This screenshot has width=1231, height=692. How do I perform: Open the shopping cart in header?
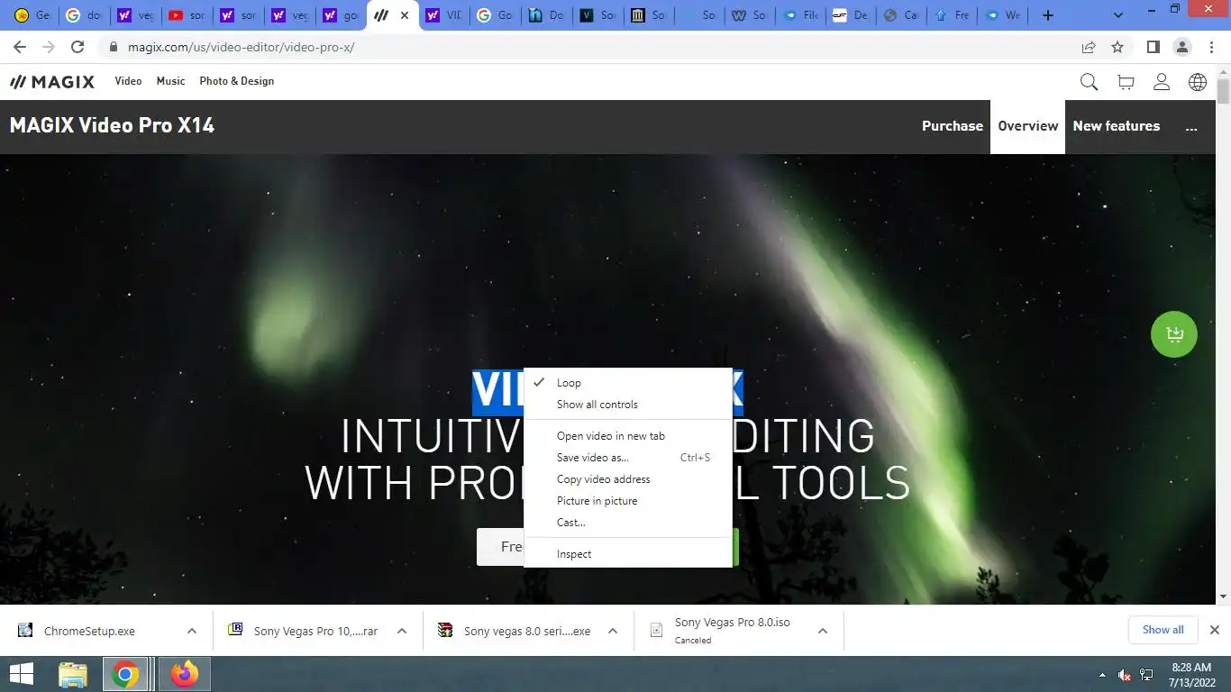pos(1126,82)
